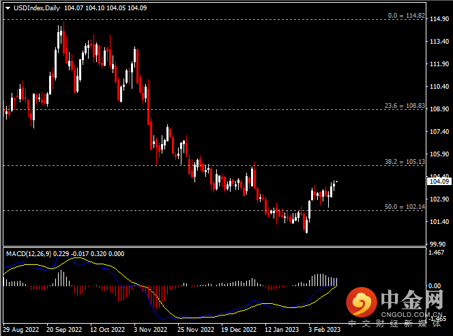Select the 0.0 = 114.82 Fibonacci label
This screenshot has width=453, height=336.
[x=406, y=15]
